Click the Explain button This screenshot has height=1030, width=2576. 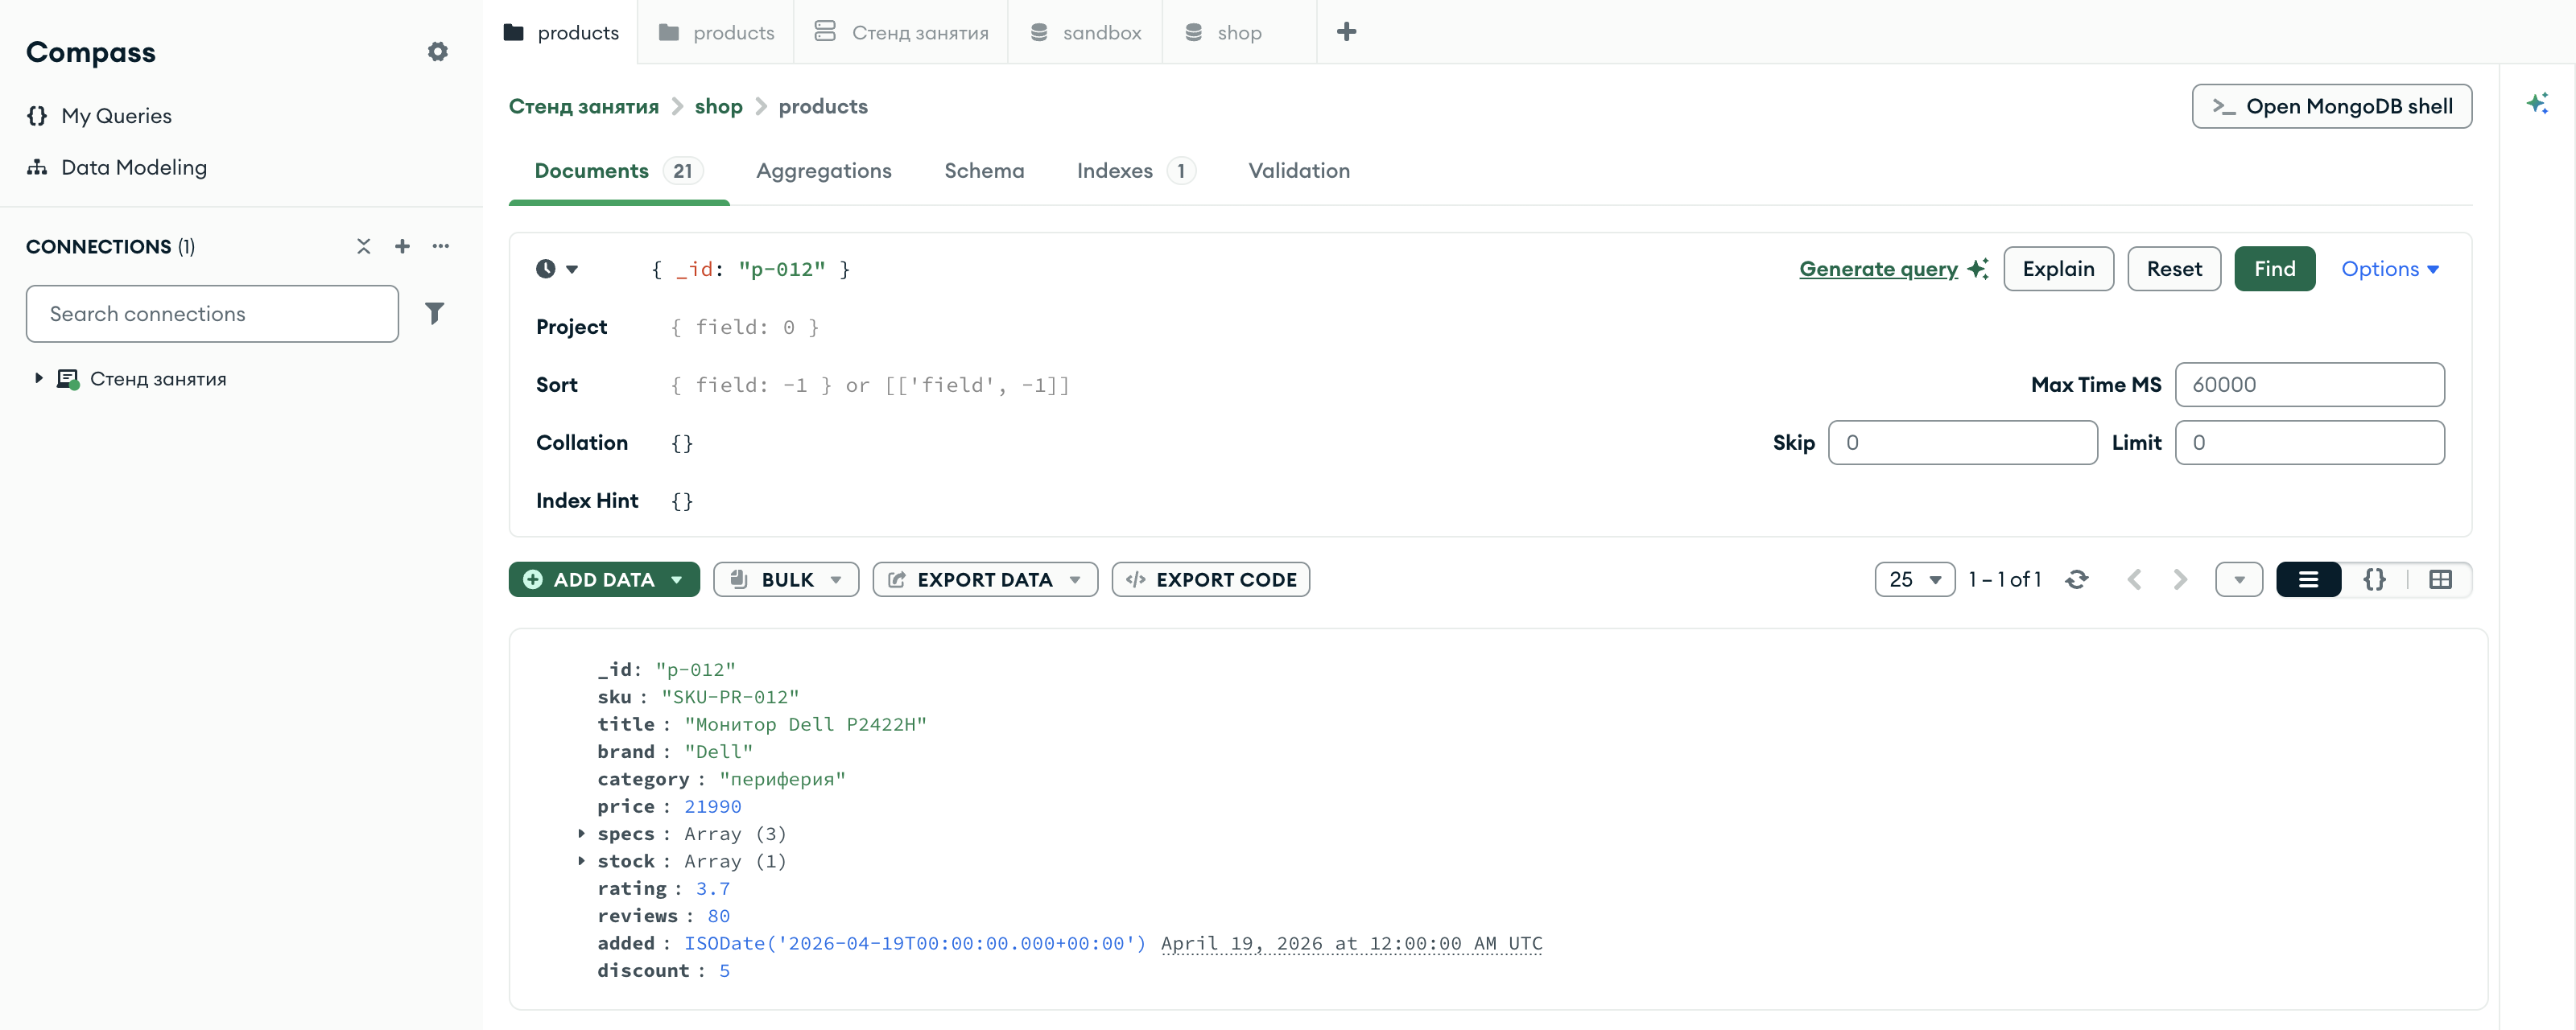click(x=2058, y=269)
